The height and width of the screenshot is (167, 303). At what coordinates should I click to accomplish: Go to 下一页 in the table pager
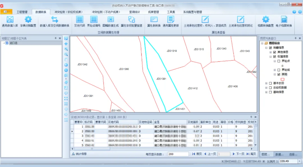click(x=238, y=154)
